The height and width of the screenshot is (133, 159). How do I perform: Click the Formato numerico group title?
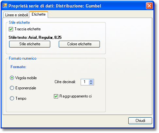tap(23, 58)
